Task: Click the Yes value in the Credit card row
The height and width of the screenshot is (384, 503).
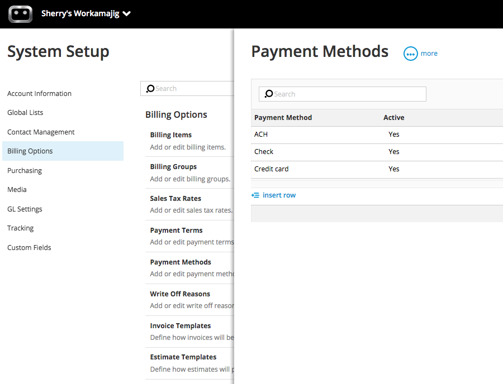Action: tap(393, 169)
